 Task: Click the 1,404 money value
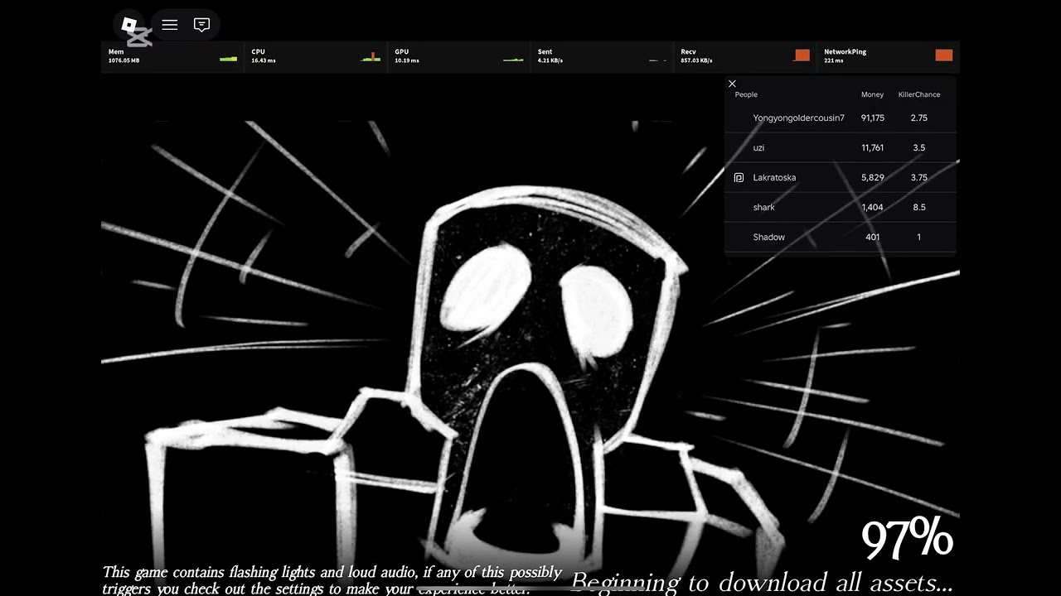[x=872, y=207]
